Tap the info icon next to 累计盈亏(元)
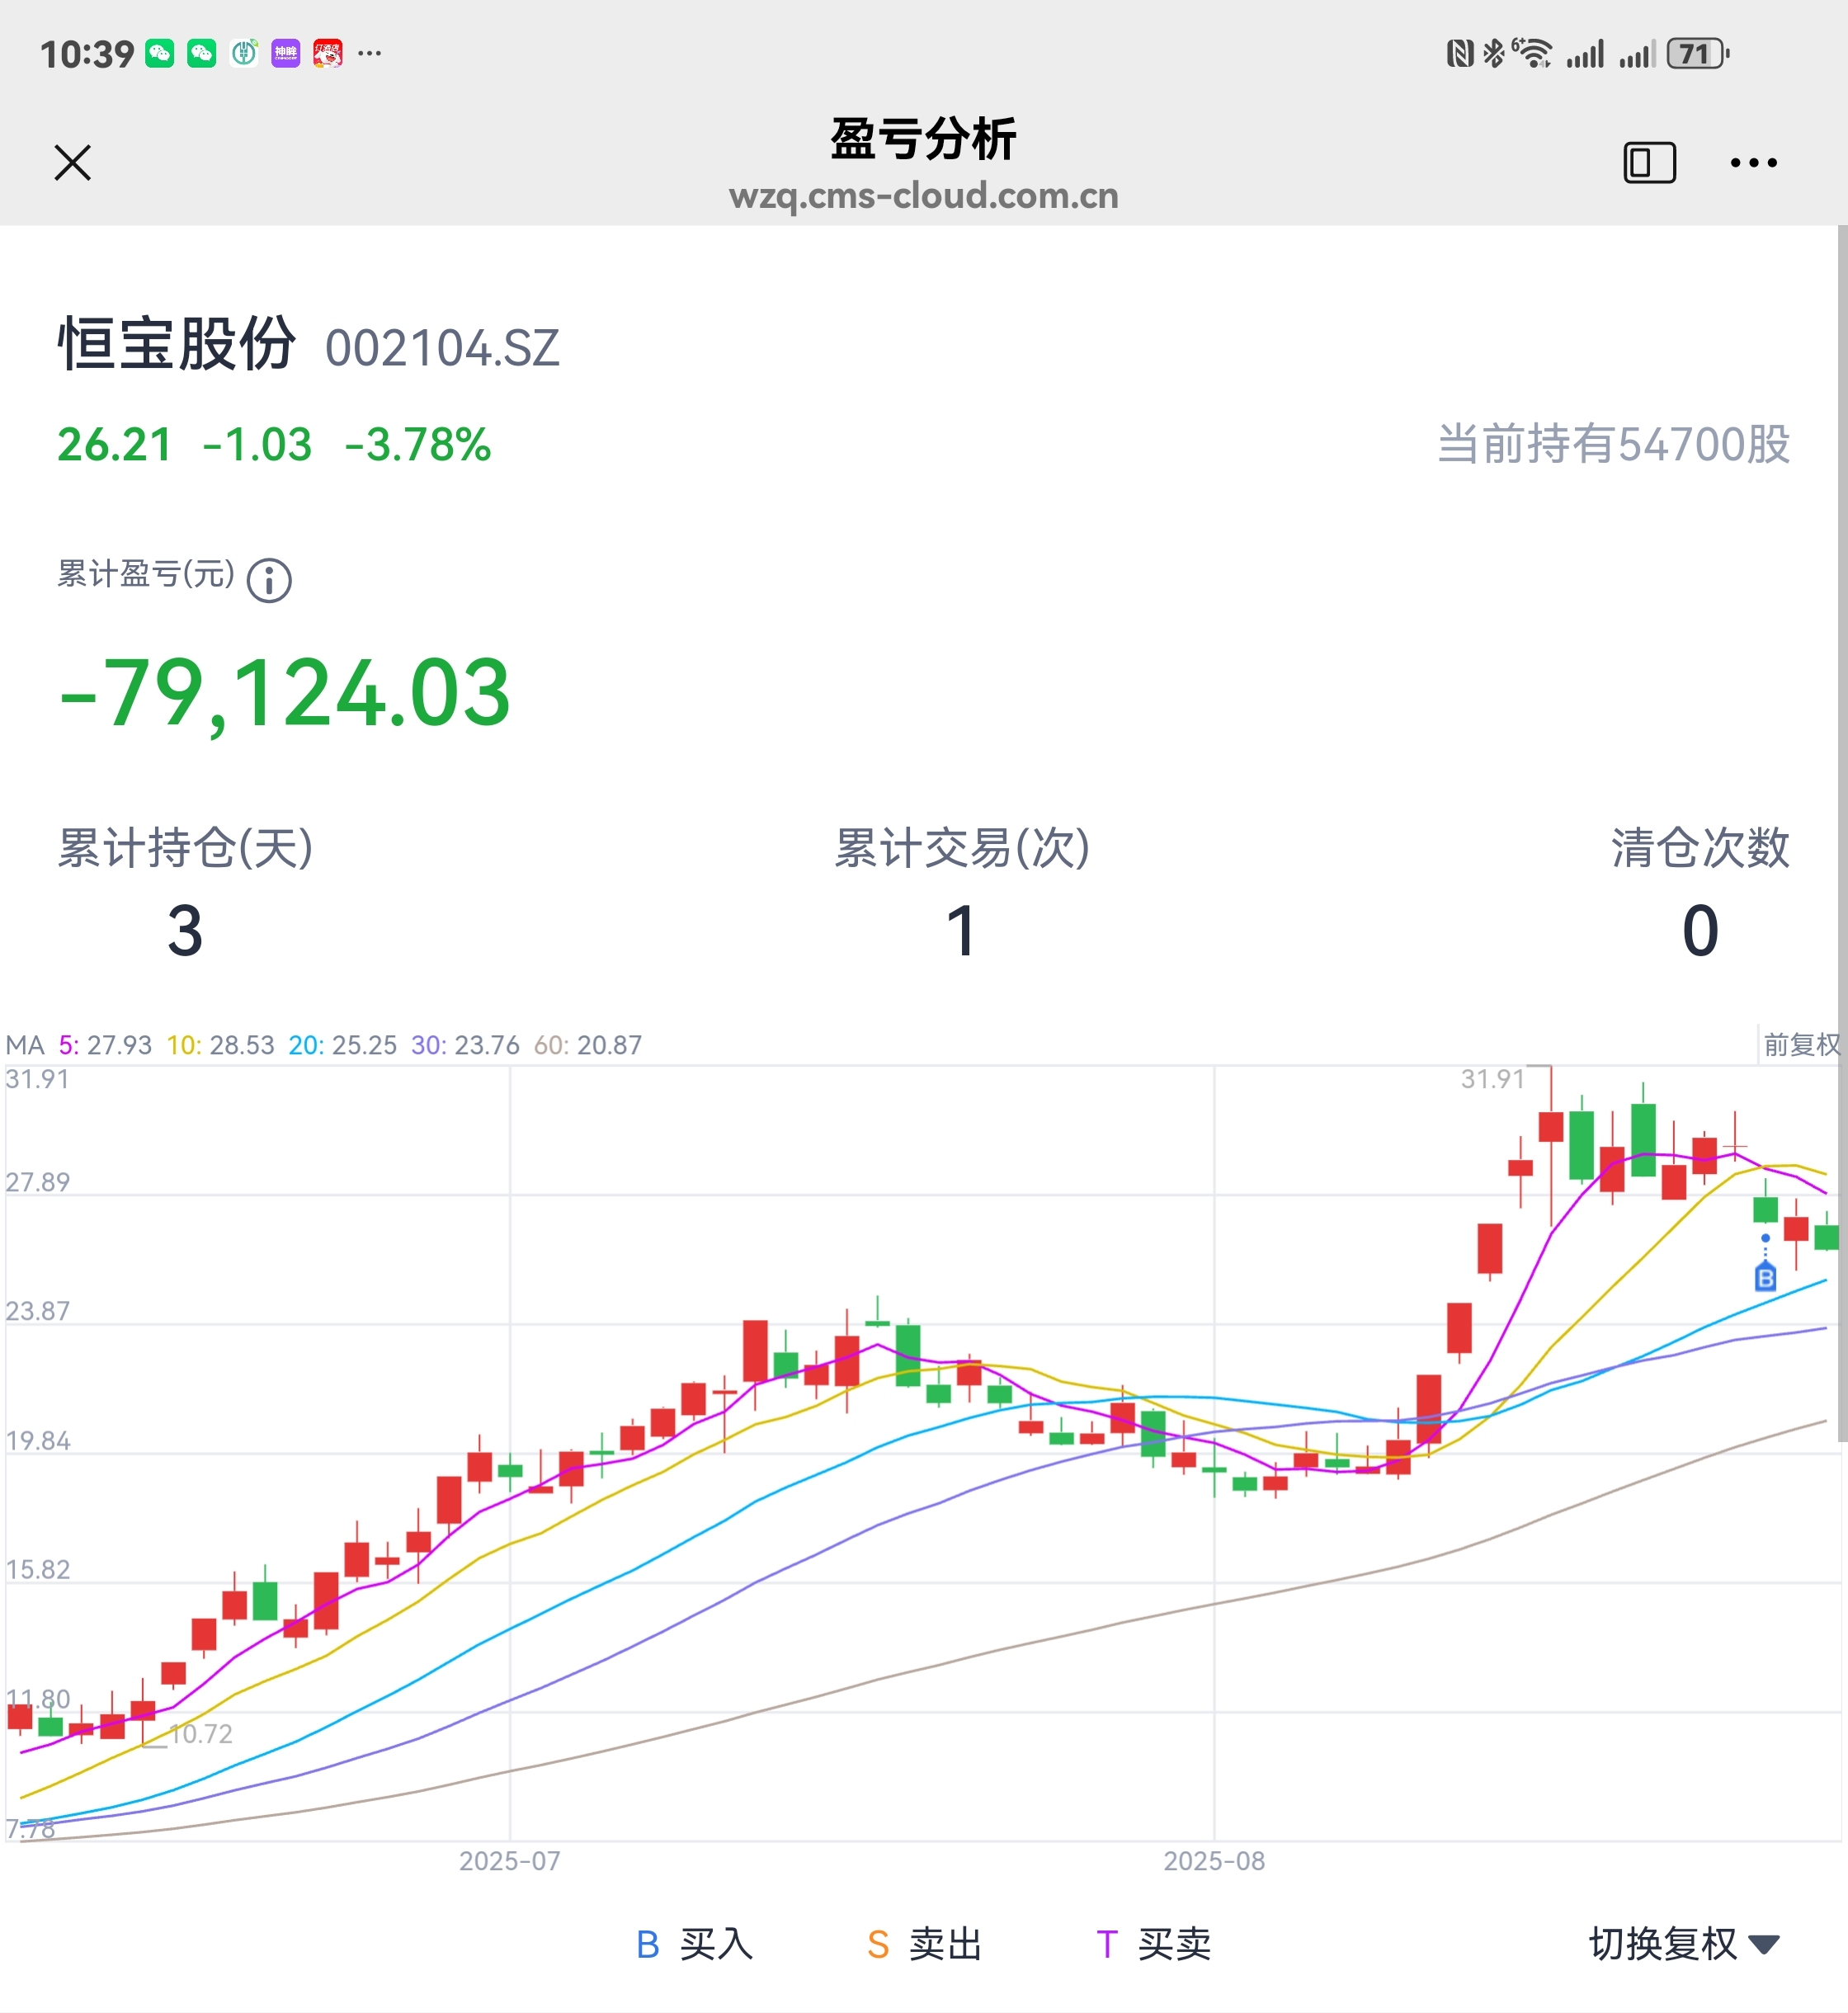 pyautogui.click(x=269, y=580)
